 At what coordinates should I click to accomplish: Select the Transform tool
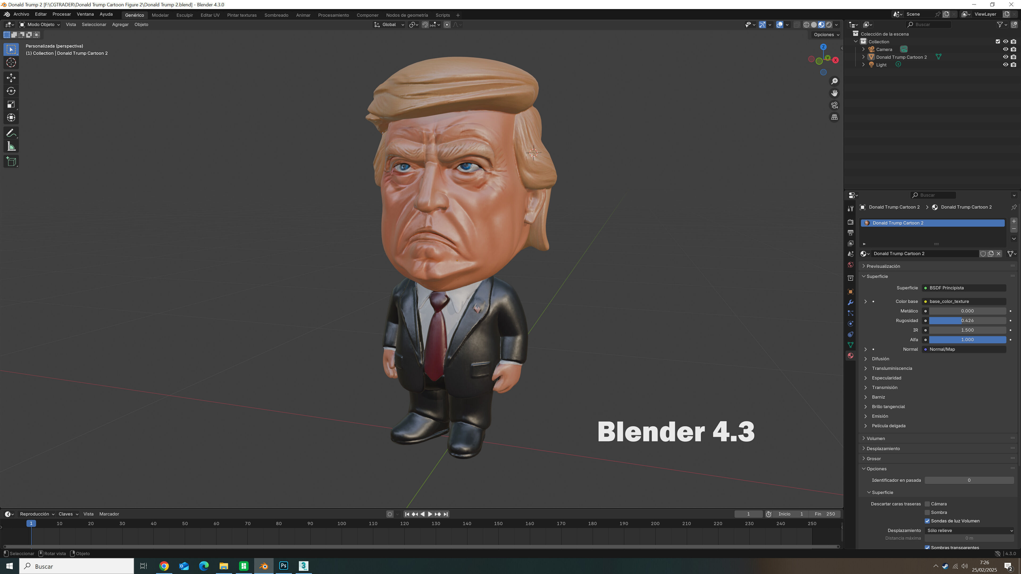(11, 118)
